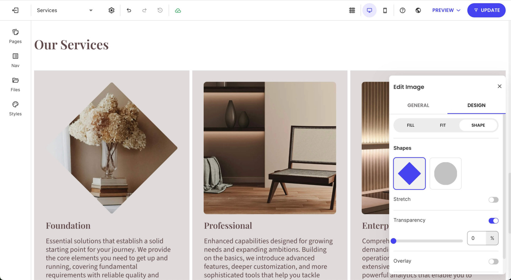511x280 pixels.
Task: Select the Design tab
Action: pyautogui.click(x=476, y=105)
